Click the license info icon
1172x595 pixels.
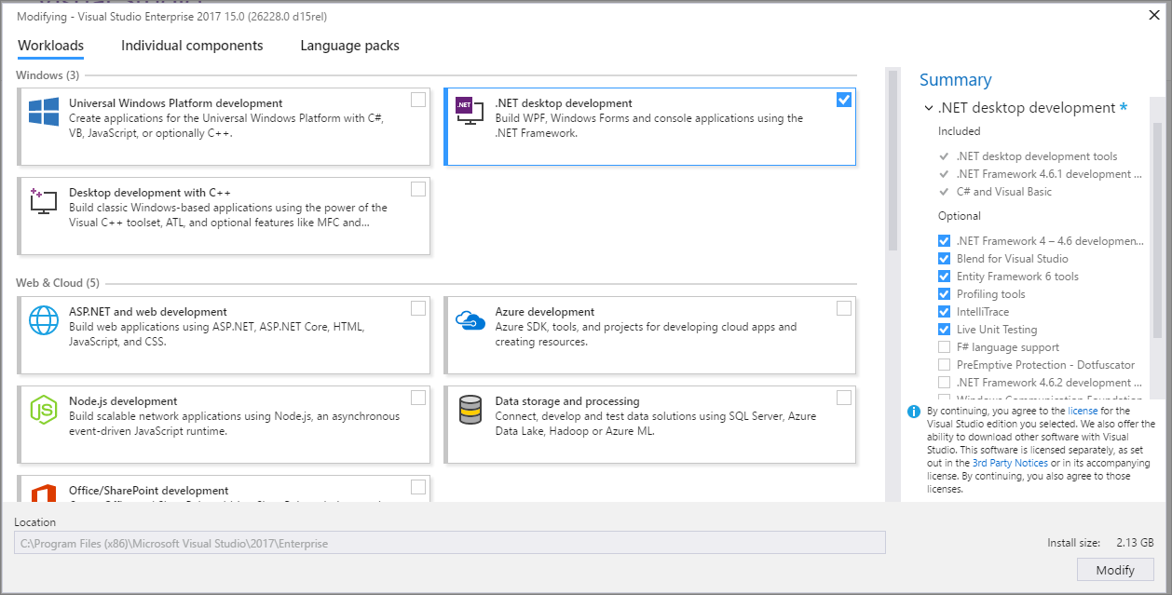pyautogui.click(x=914, y=412)
